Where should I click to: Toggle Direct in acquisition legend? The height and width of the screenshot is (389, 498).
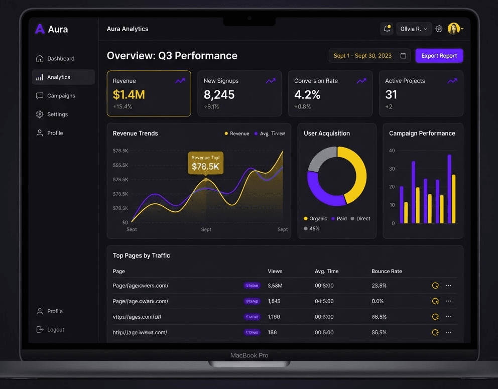click(360, 218)
